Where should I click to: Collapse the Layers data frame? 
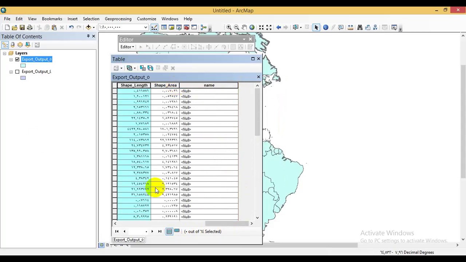click(x=4, y=53)
